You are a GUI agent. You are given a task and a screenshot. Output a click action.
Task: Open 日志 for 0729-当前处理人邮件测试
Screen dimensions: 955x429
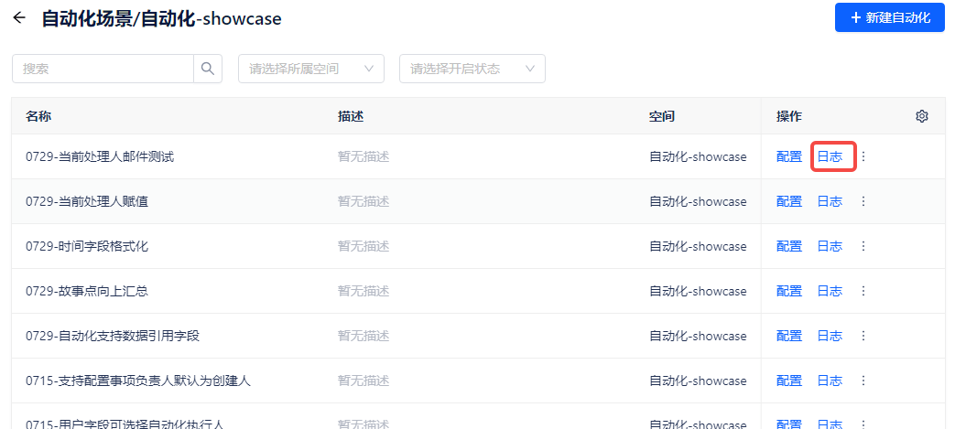tap(830, 156)
